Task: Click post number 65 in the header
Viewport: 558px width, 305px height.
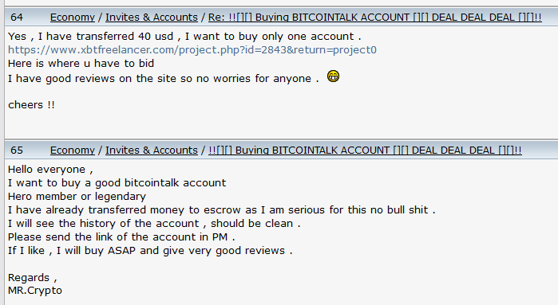Action: tap(17, 151)
